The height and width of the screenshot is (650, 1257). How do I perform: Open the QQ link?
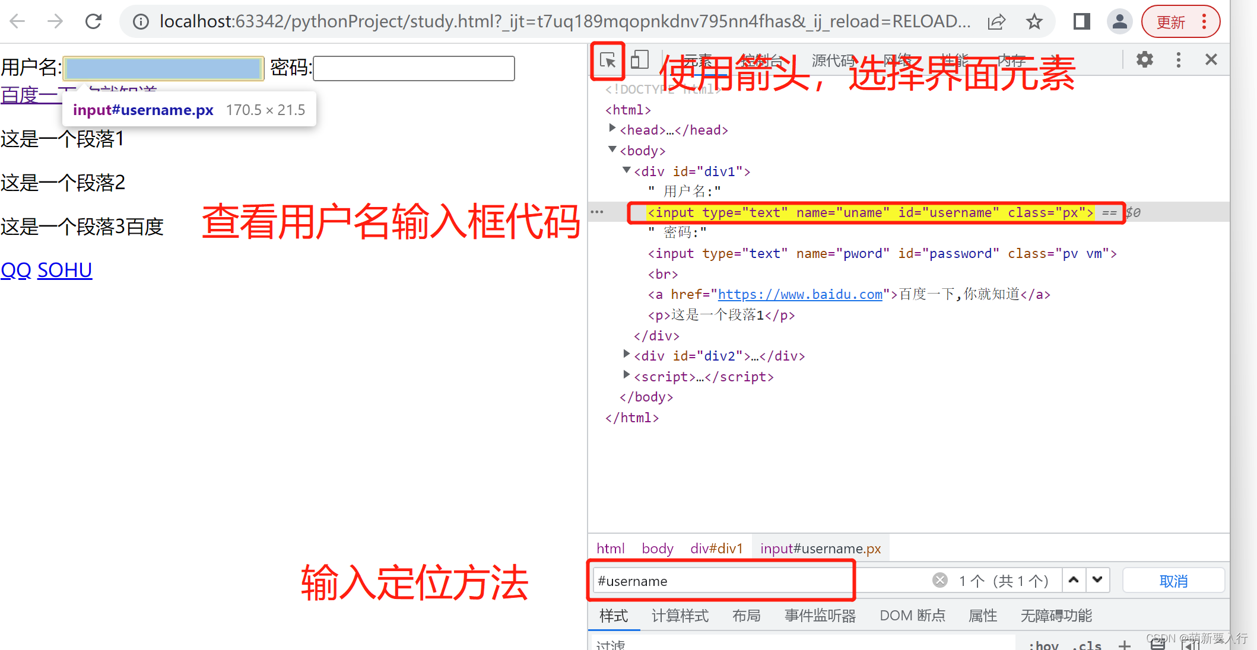16,270
